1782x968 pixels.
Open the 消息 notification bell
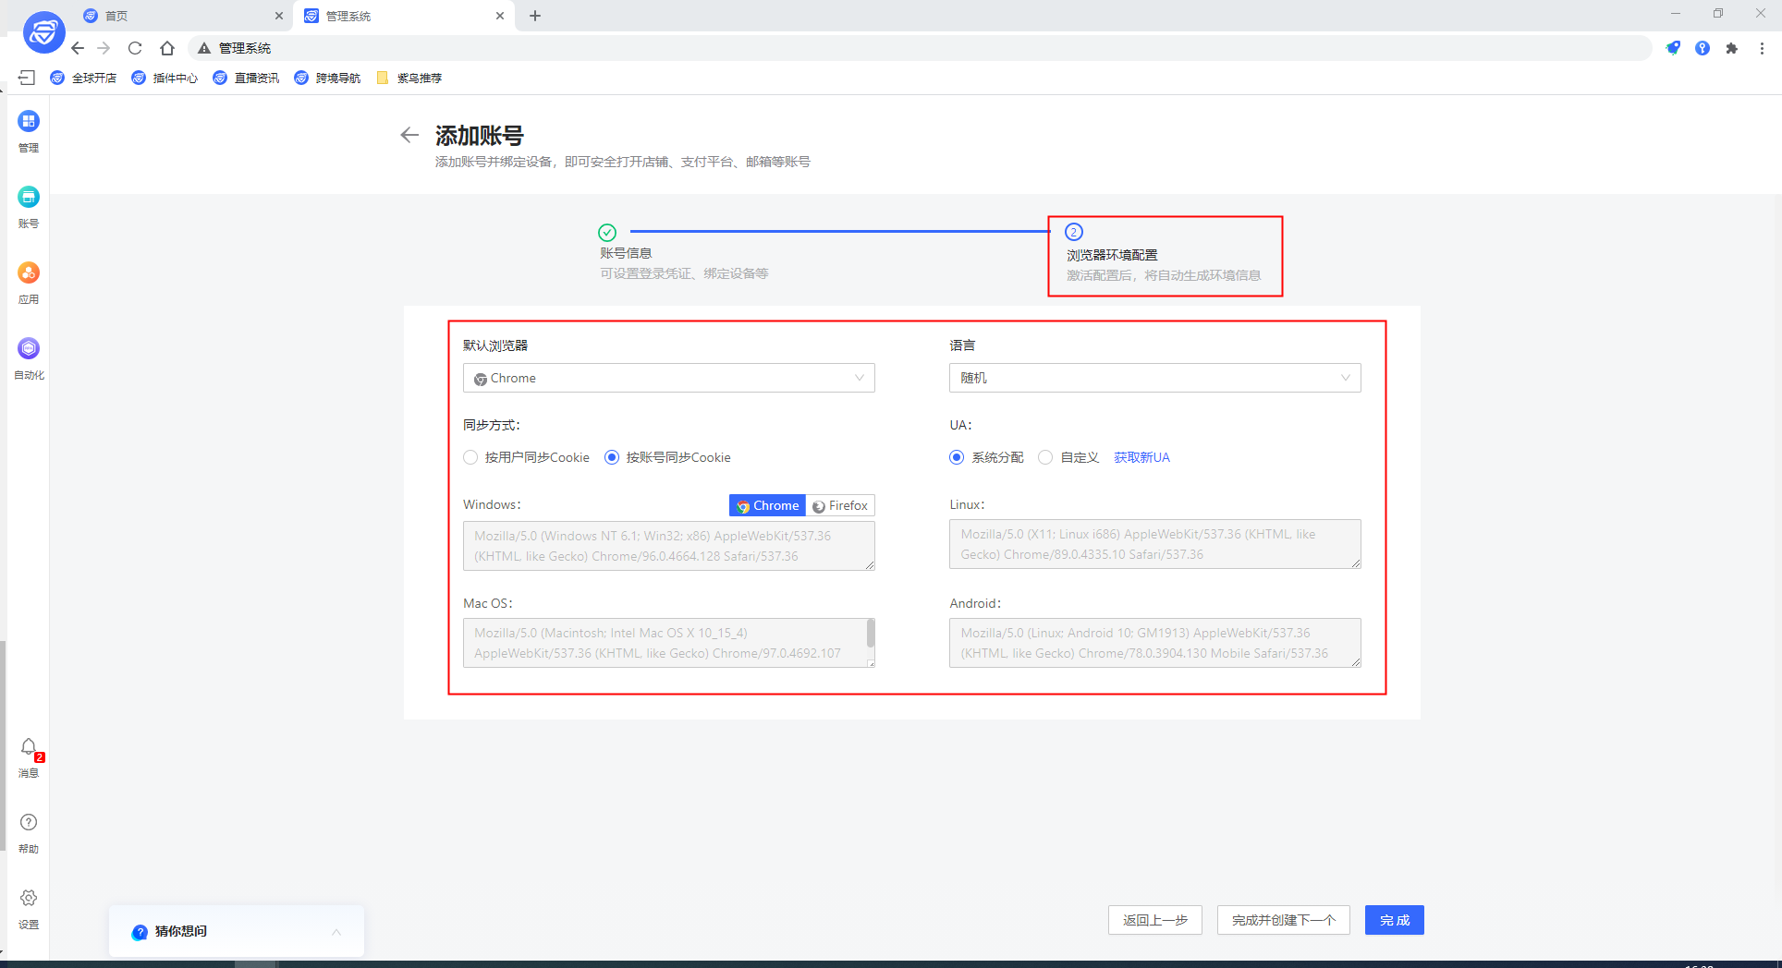(29, 747)
